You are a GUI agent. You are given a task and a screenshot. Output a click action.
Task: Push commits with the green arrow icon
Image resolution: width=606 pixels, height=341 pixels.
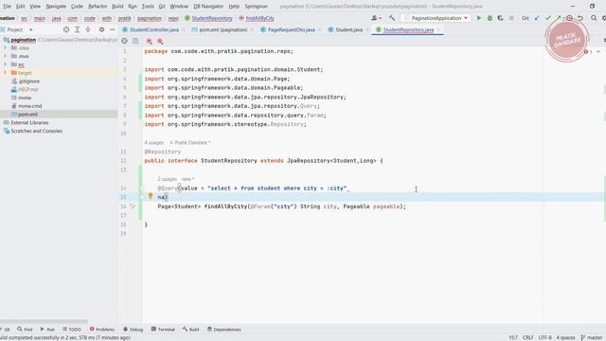pyautogui.click(x=558, y=18)
